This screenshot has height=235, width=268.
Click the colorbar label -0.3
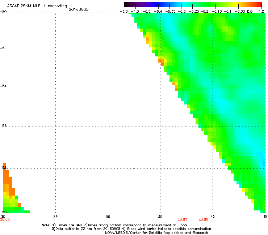click(182, 12)
